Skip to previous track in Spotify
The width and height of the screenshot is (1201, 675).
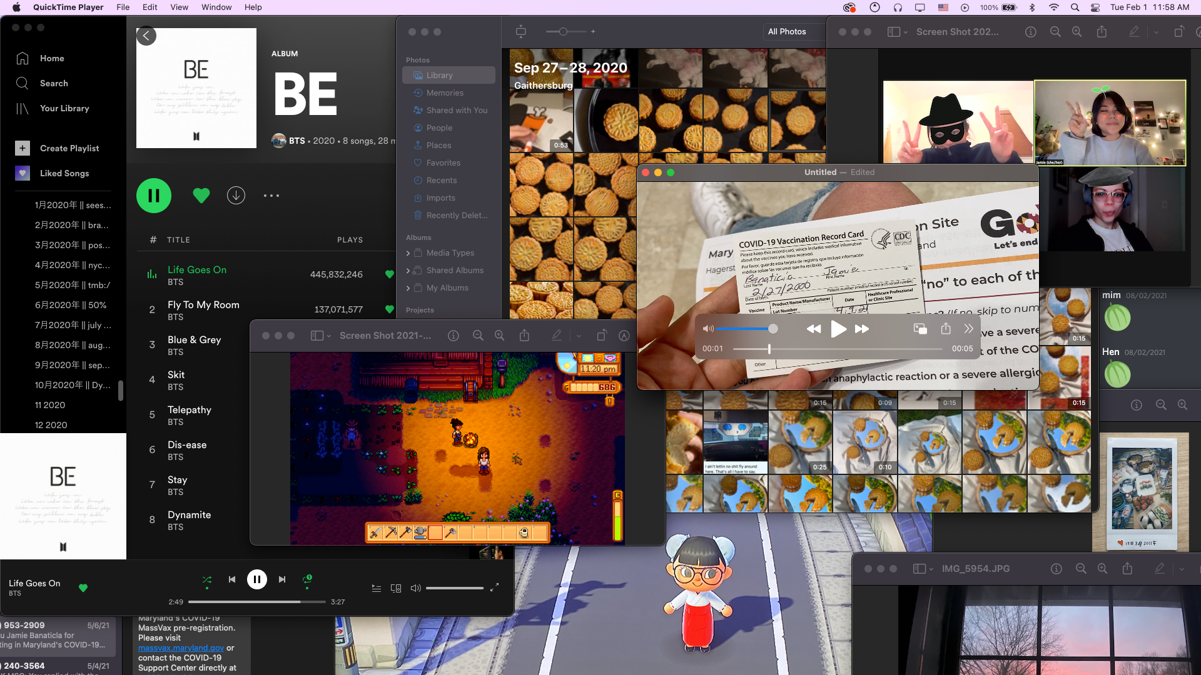coord(232,579)
